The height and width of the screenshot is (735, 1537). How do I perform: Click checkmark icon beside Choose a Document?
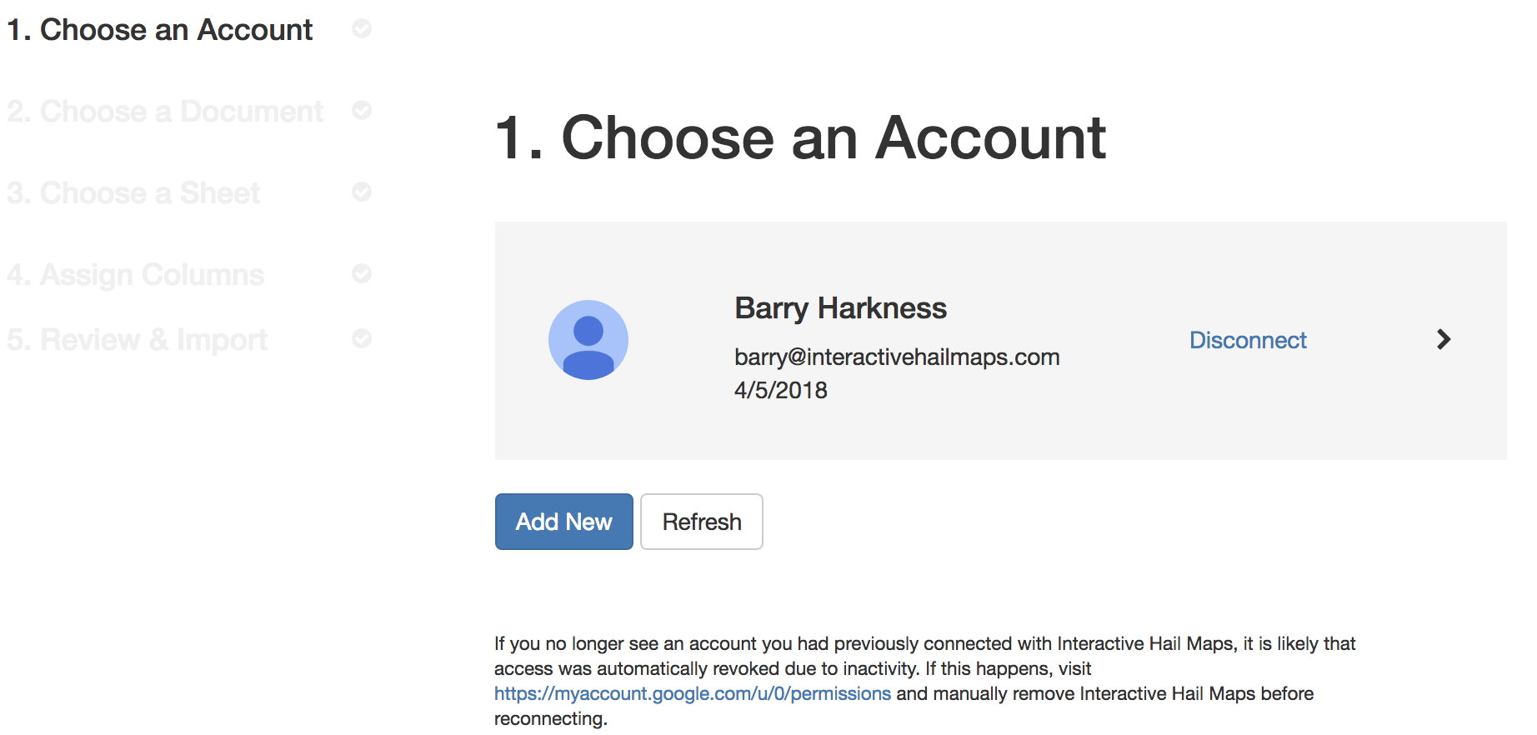pos(362,110)
